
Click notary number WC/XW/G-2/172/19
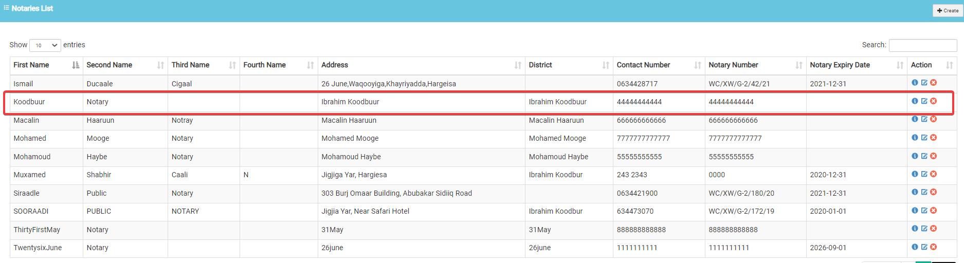(x=741, y=211)
